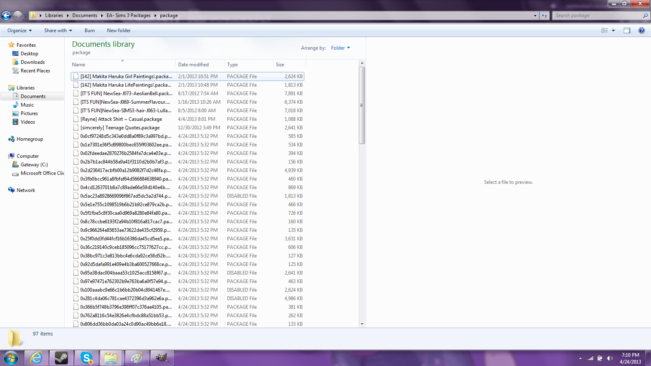Launch Internet Explorer from taskbar

36,358
